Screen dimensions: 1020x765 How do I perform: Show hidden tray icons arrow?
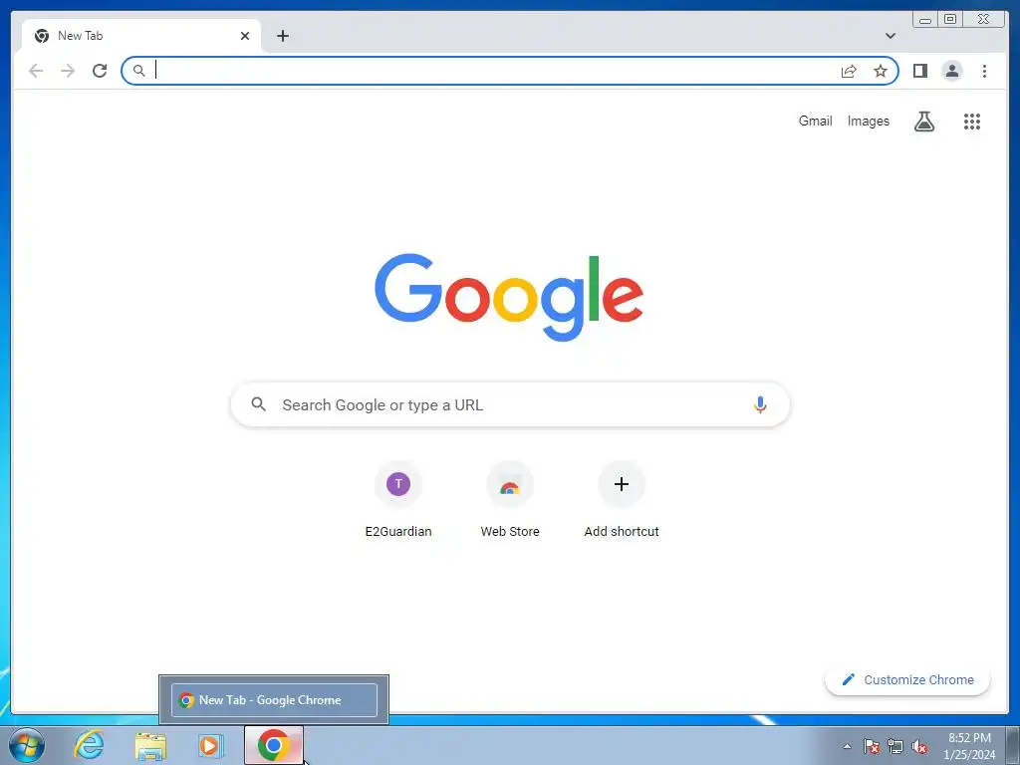[847, 746]
